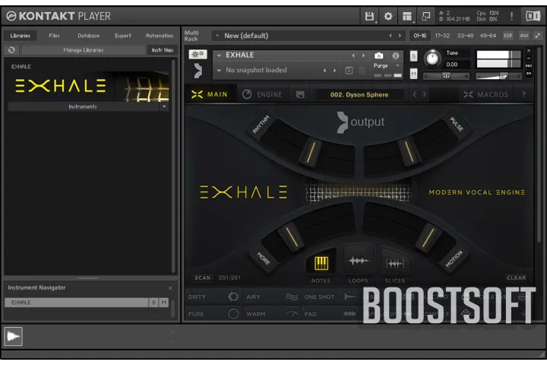Screen dimensions: 547x365
Task: Switch to the Expert tab
Action: [x=123, y=36]
